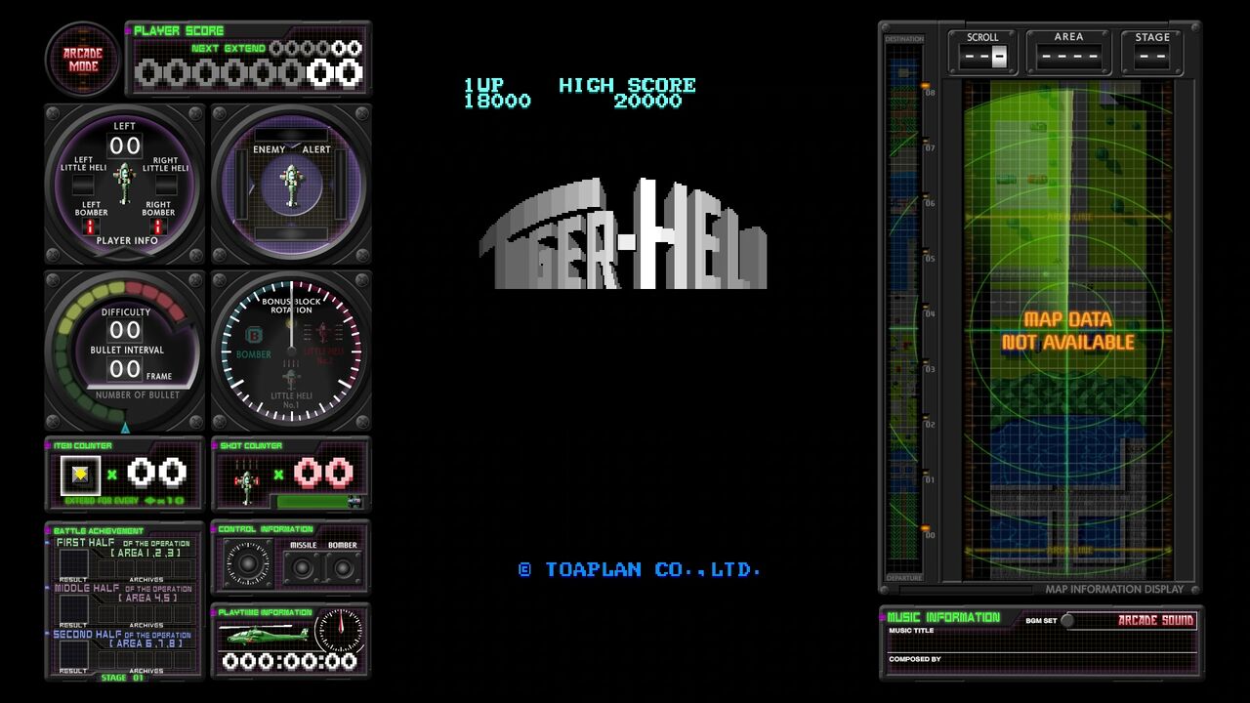Click the Middle Half of the Operation heading
This screenshot has height=703, width=1250.
point(122,588)
